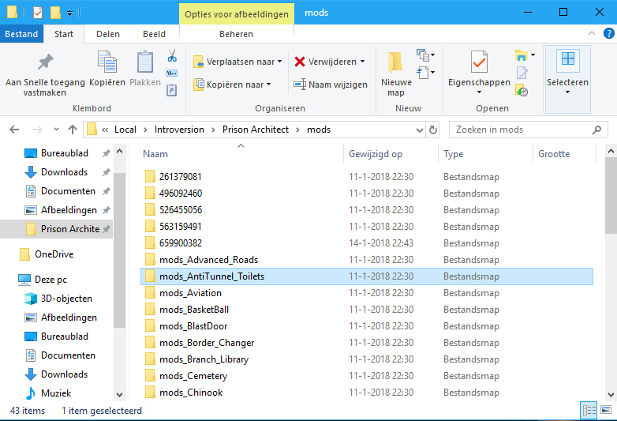Click the refresh button next to address bar
The height and width of the screenshot is (421, 617).
433,130
